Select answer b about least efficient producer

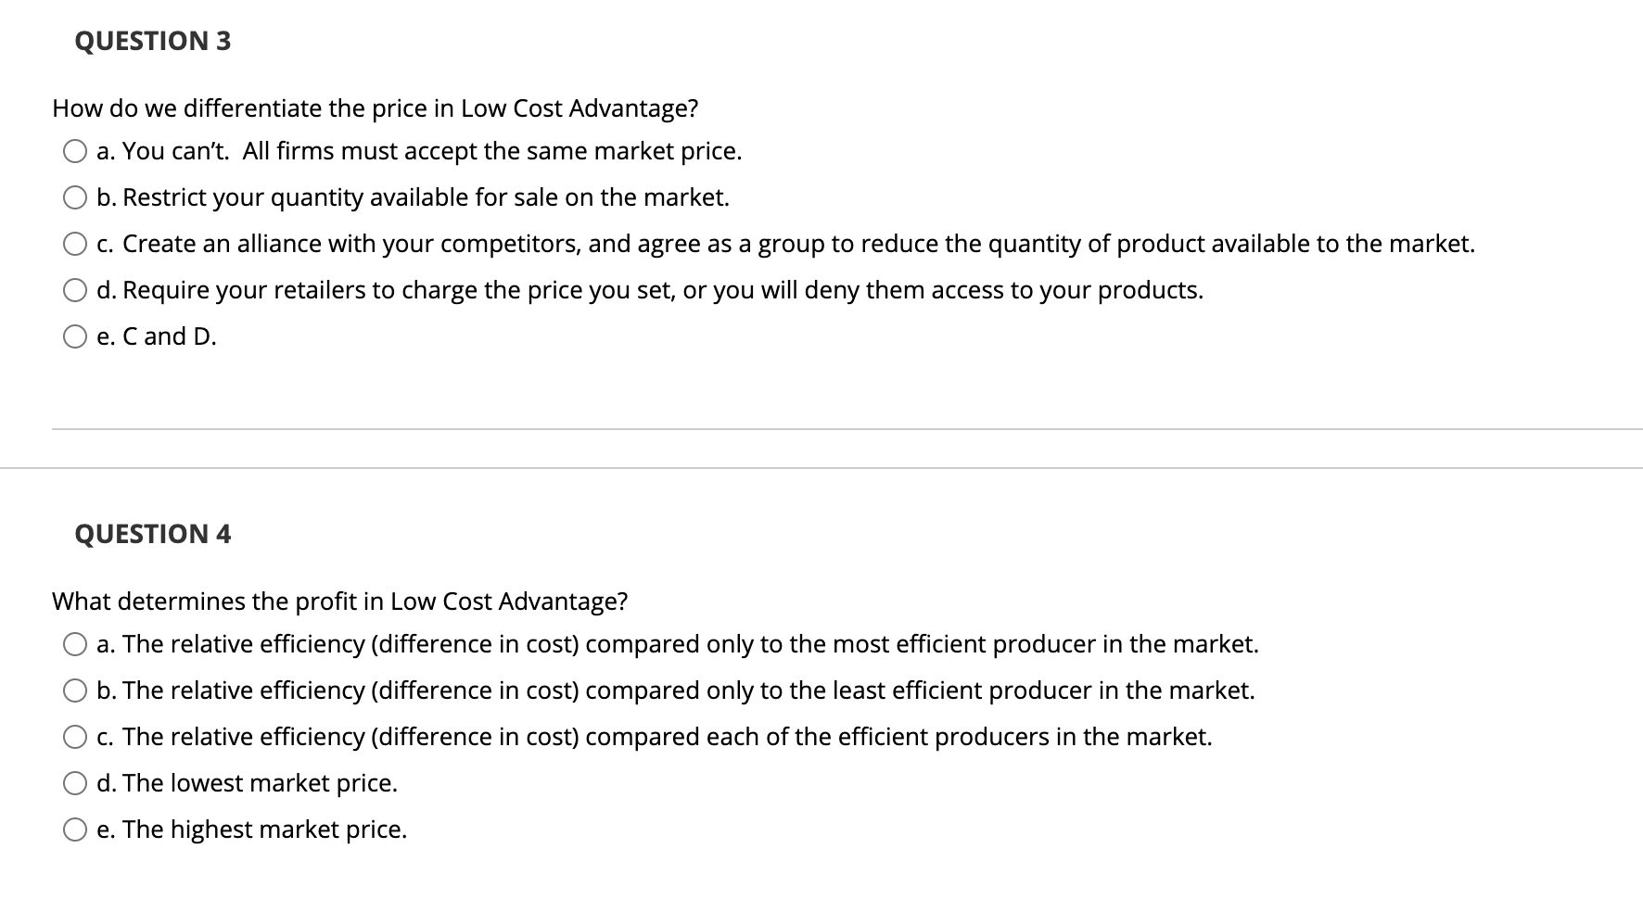76,690
